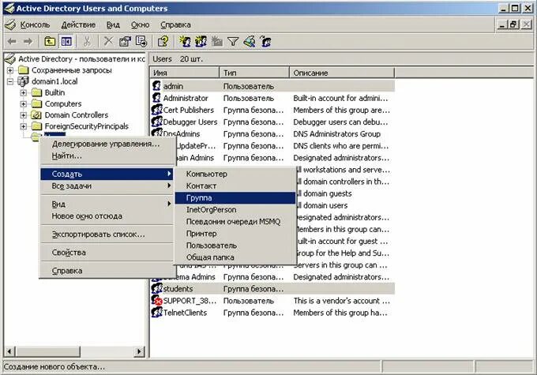Collapse the domain1.local tree node
The width and height of the screenshot is (537, 375).
point(10,81)
